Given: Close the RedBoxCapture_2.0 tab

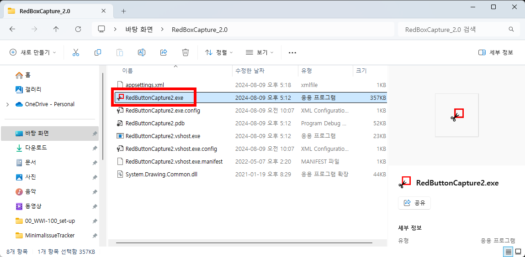Looking at the screenshot, I should (104, 11).
